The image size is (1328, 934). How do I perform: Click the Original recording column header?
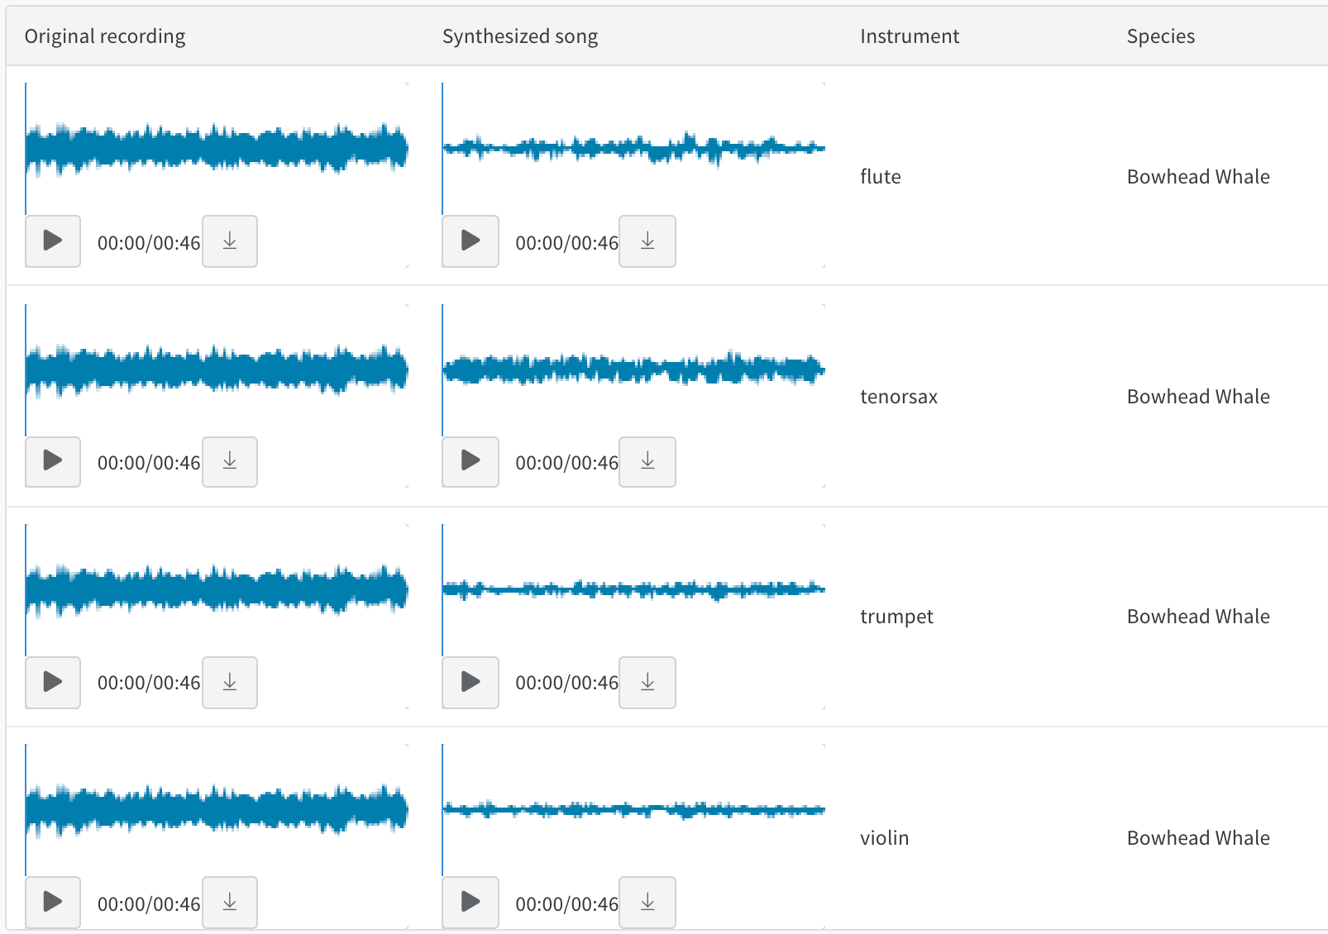click(x=105, y=36)
